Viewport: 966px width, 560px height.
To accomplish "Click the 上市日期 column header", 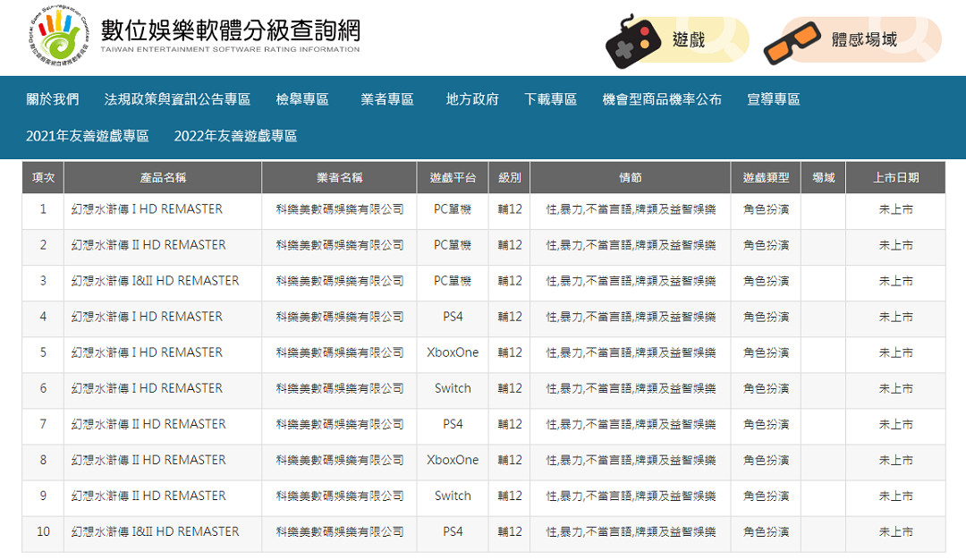I will point(897,176).
